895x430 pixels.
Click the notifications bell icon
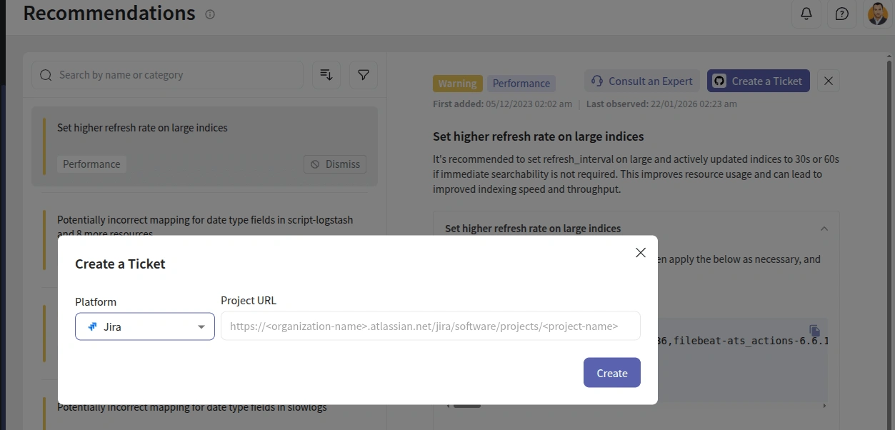[x=806, y=14]
